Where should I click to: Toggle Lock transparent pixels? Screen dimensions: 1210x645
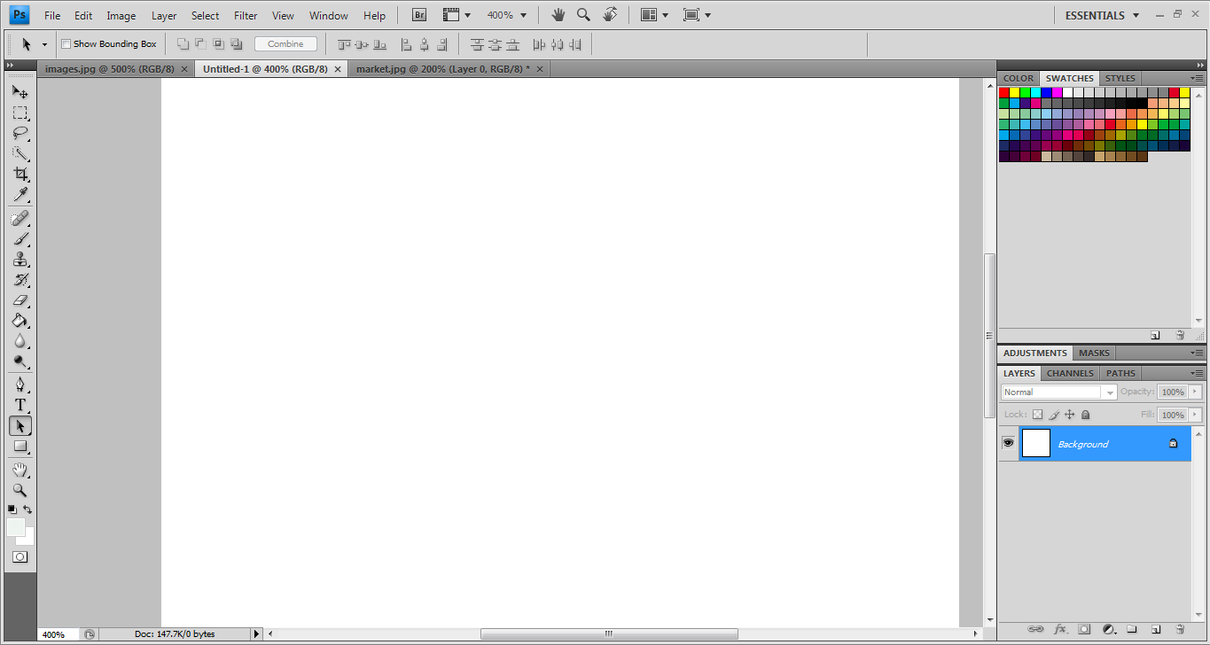(1037, 414)
